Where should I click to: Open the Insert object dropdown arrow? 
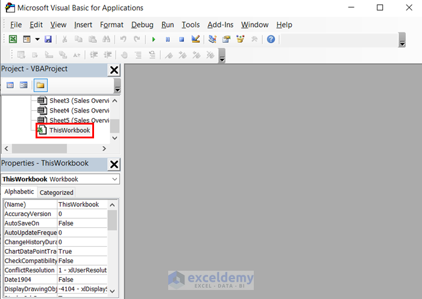coord(37,39)
